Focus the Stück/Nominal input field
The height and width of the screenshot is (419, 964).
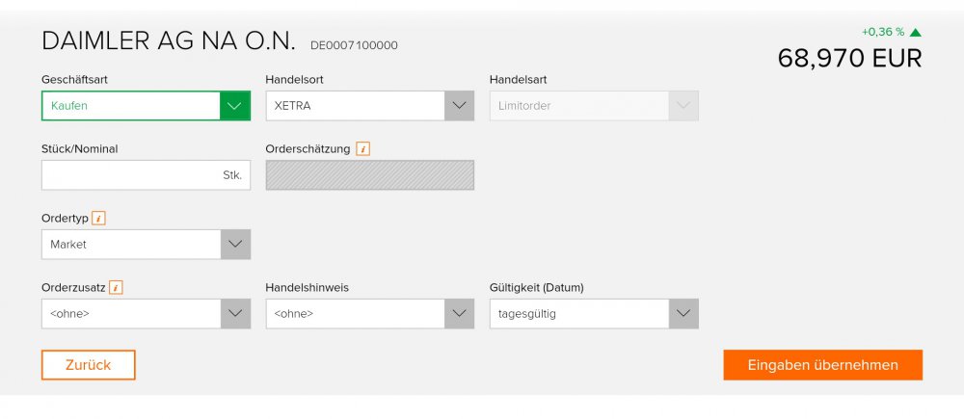tap(130, 175)
